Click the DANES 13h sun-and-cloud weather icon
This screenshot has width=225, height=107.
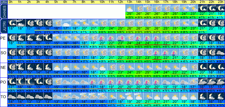click(x=130, y=8)
